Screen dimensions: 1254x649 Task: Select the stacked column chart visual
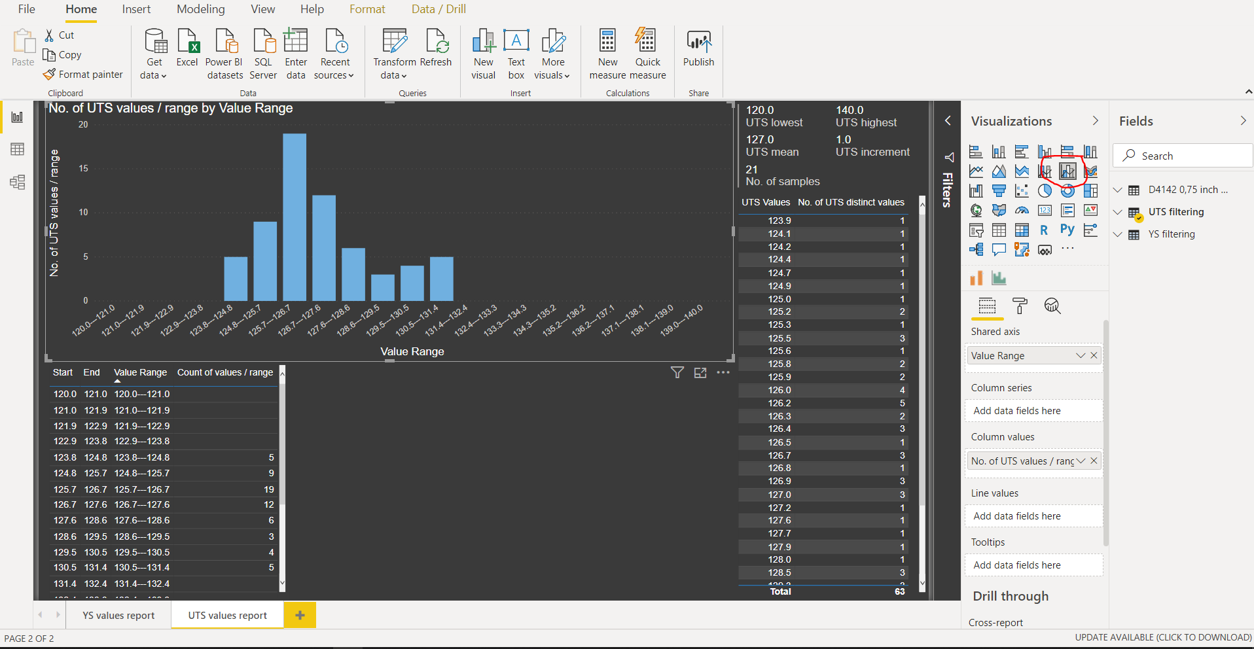click(999, 152)
